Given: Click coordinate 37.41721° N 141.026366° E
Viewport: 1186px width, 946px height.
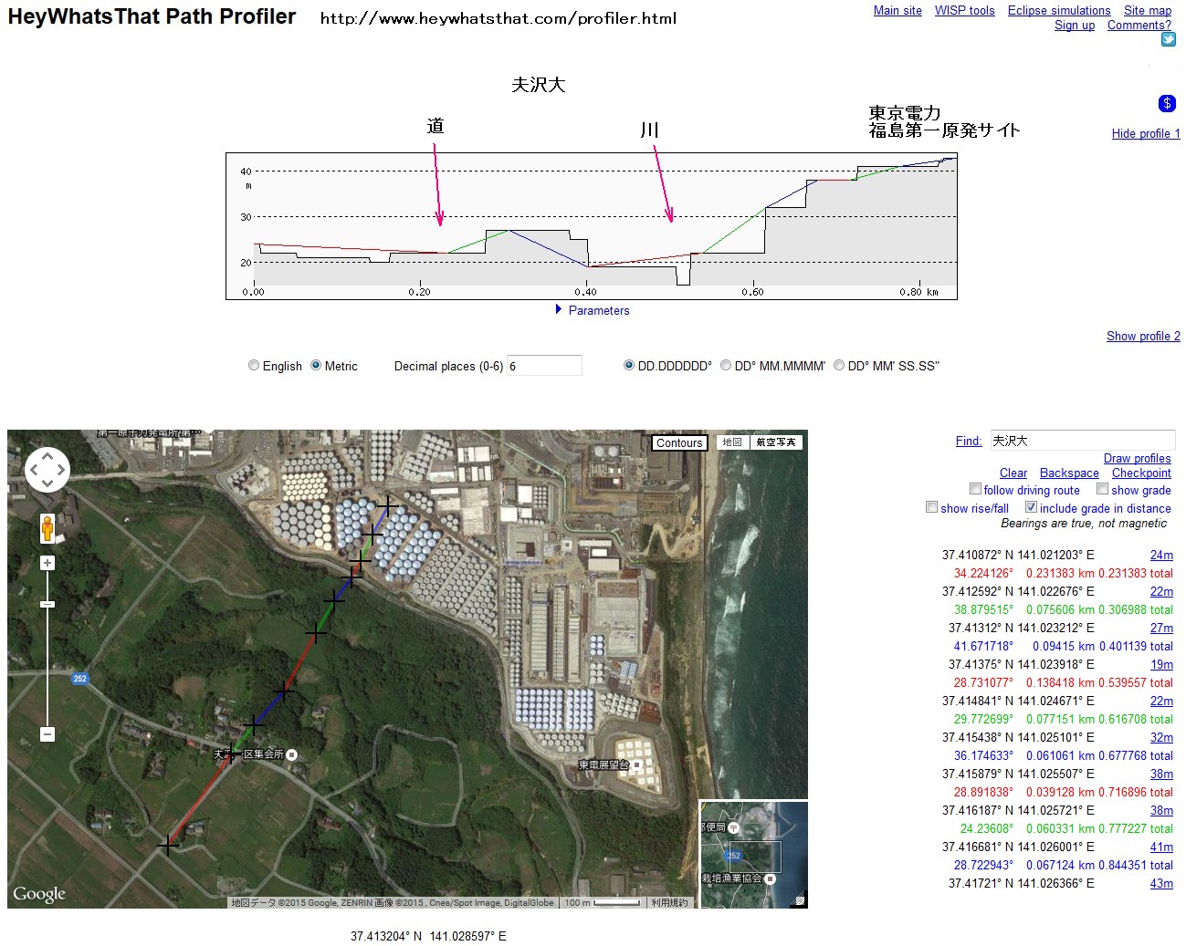Looking at the screenshot, I should tap(1022, 884).
